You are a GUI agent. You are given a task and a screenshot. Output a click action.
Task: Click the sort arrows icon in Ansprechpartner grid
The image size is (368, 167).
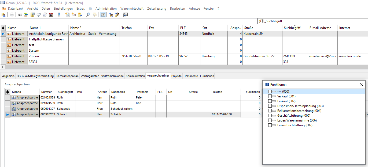pyautogui.click(x=8, y=92)
